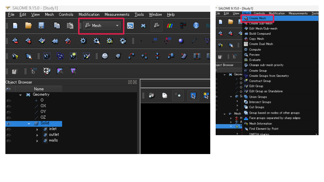Toggle visibility eye for inlet group

pyautogui.click(x=9, y=129)
